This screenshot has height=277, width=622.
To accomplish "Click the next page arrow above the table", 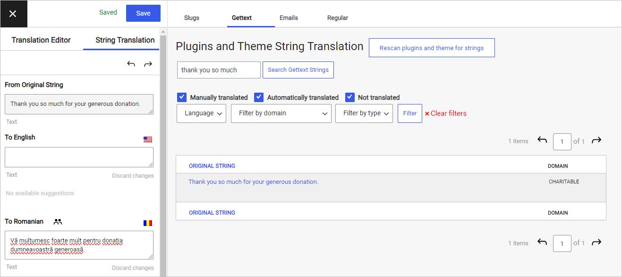I will (596, 140).
